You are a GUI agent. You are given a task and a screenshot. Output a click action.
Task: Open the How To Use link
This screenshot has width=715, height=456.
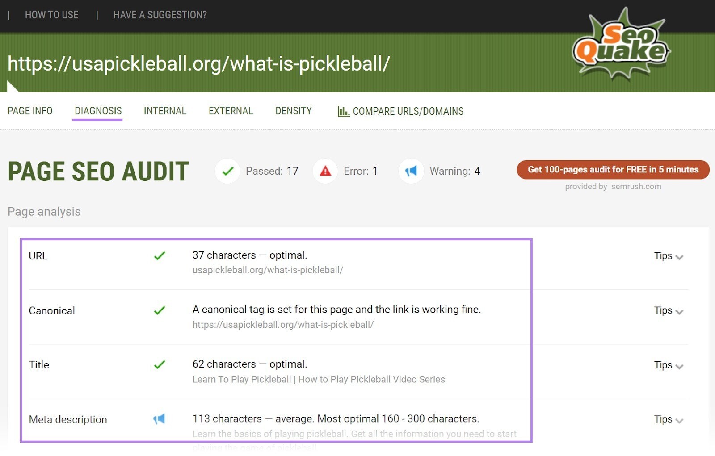[x=51, y=15]
